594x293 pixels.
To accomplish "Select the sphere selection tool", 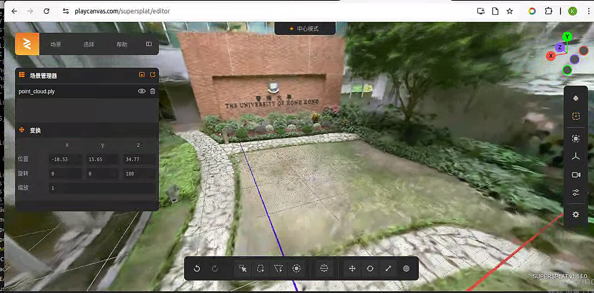I will tap(324, 268).
